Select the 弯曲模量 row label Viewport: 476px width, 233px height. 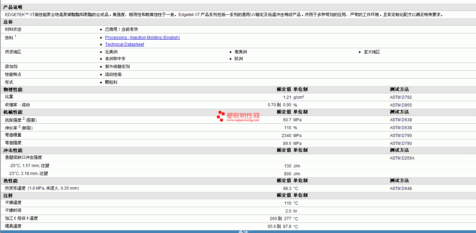point(13,135)
